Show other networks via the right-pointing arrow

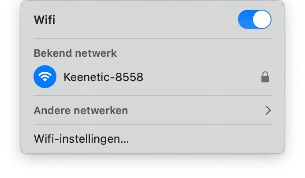coord(268,110)
